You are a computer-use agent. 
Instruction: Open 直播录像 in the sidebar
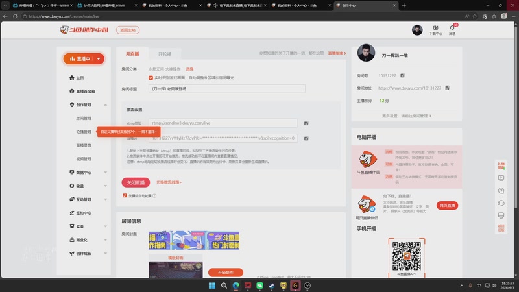(x=84, y=145)
